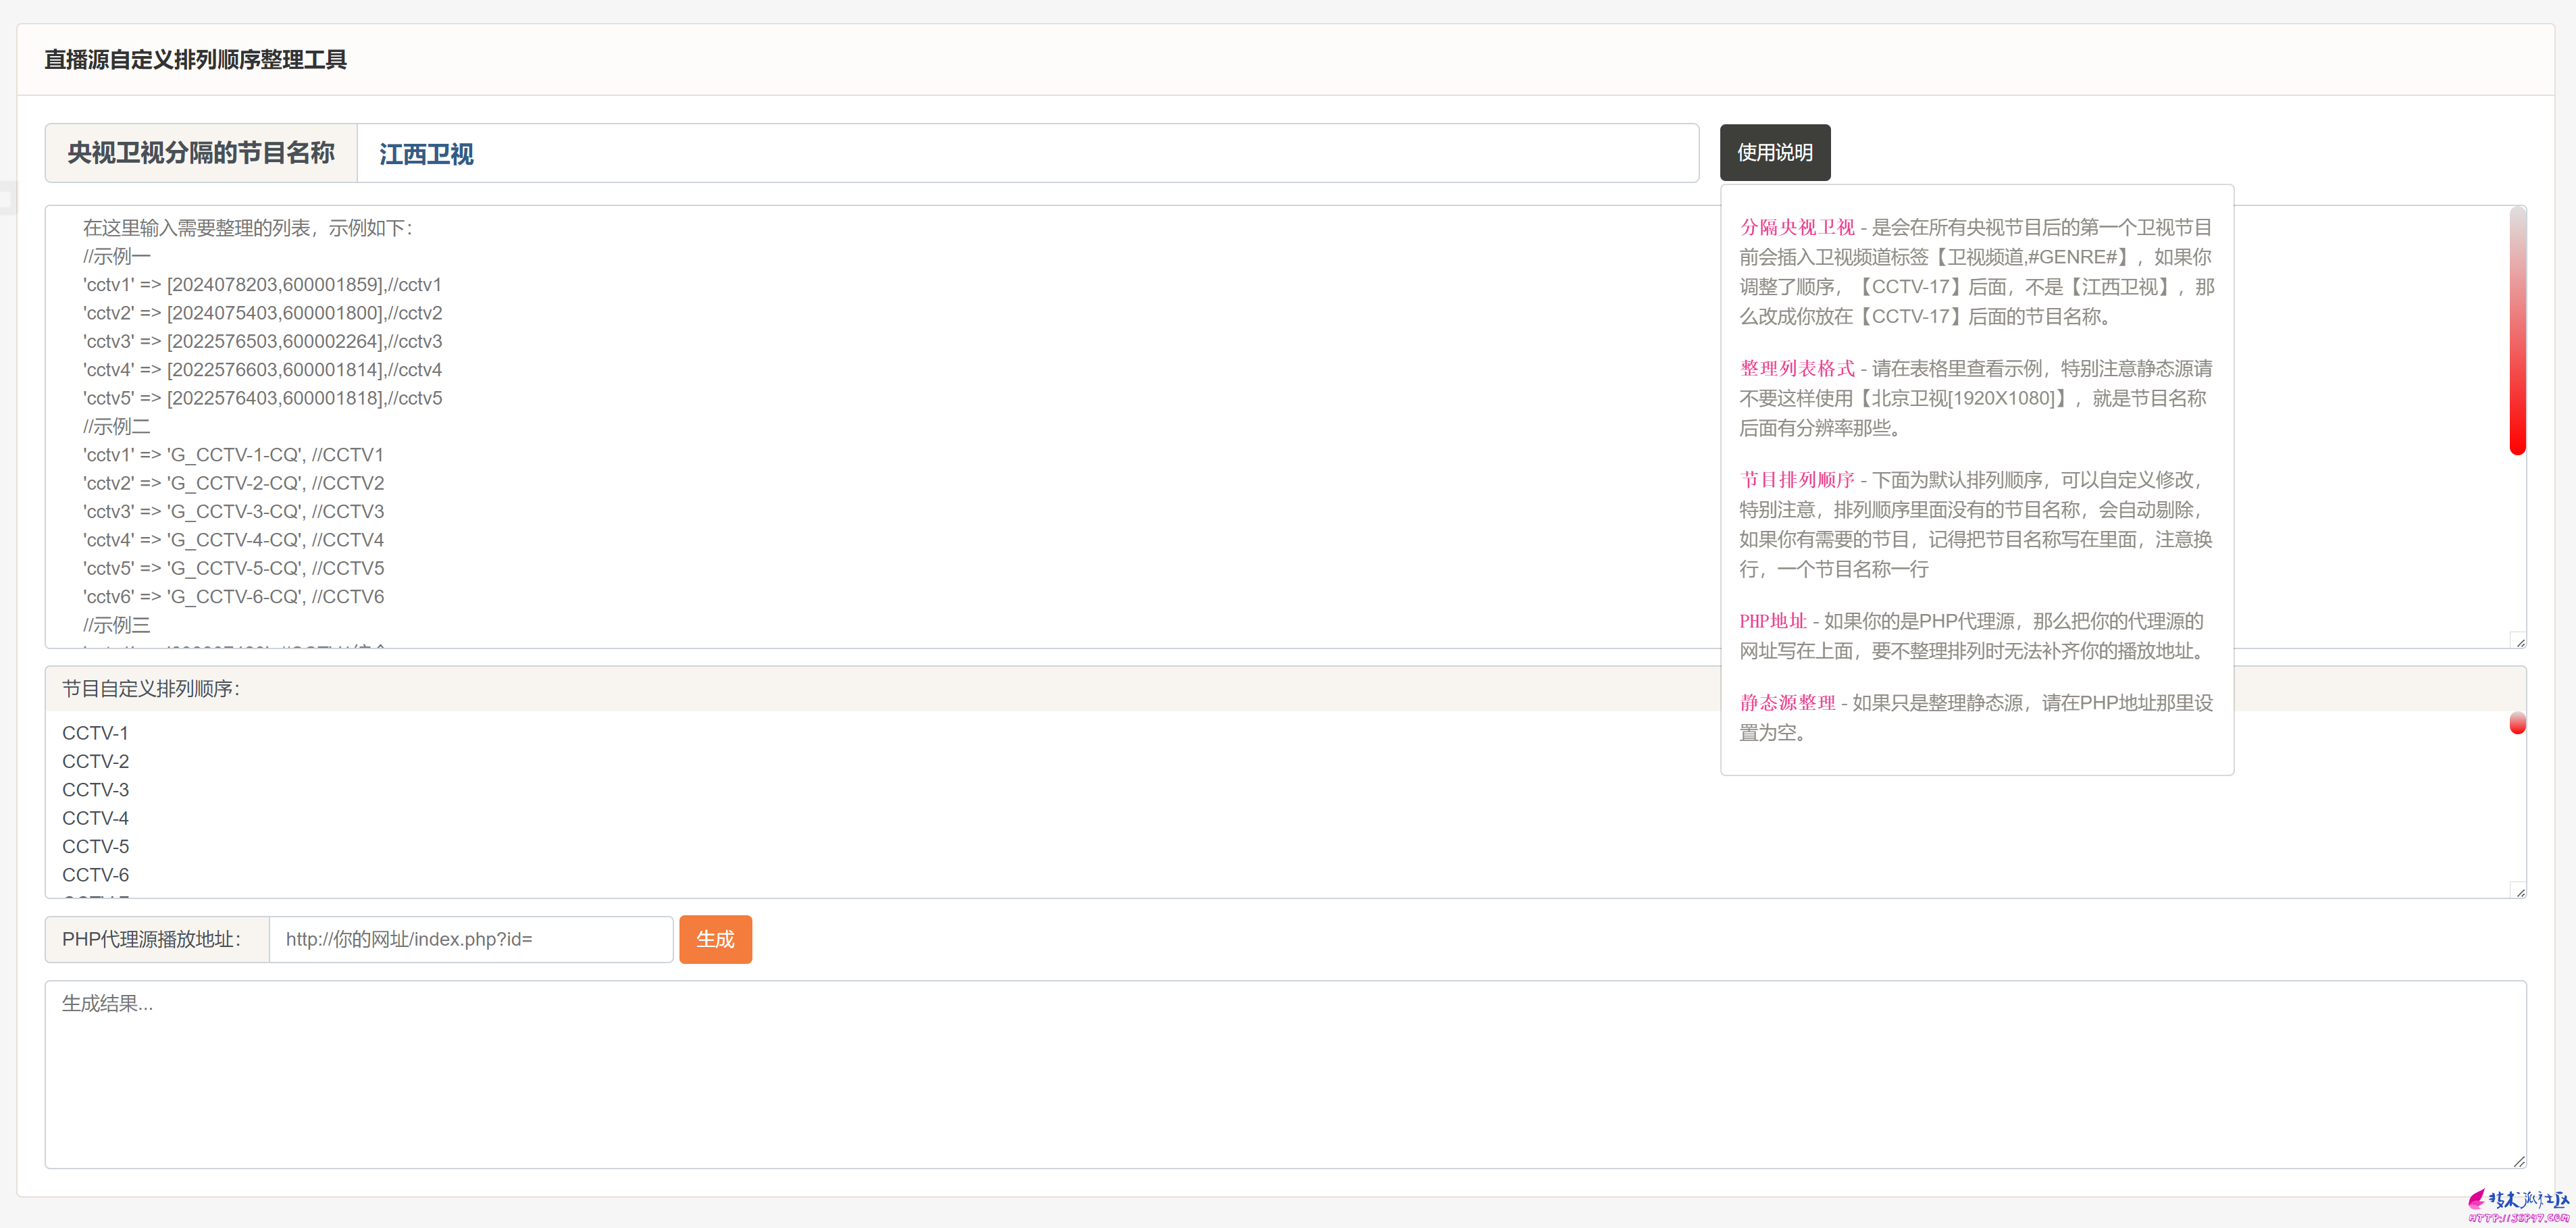Click the CCTV-3 line in order list
The height and width of the screenshot is (1228, 2576).
tap(95, 790)
